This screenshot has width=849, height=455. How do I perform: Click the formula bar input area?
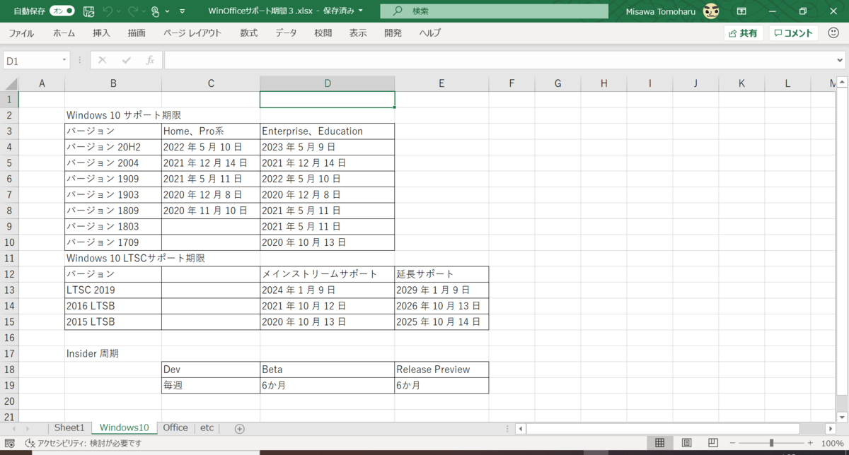(x=498, y=61)
